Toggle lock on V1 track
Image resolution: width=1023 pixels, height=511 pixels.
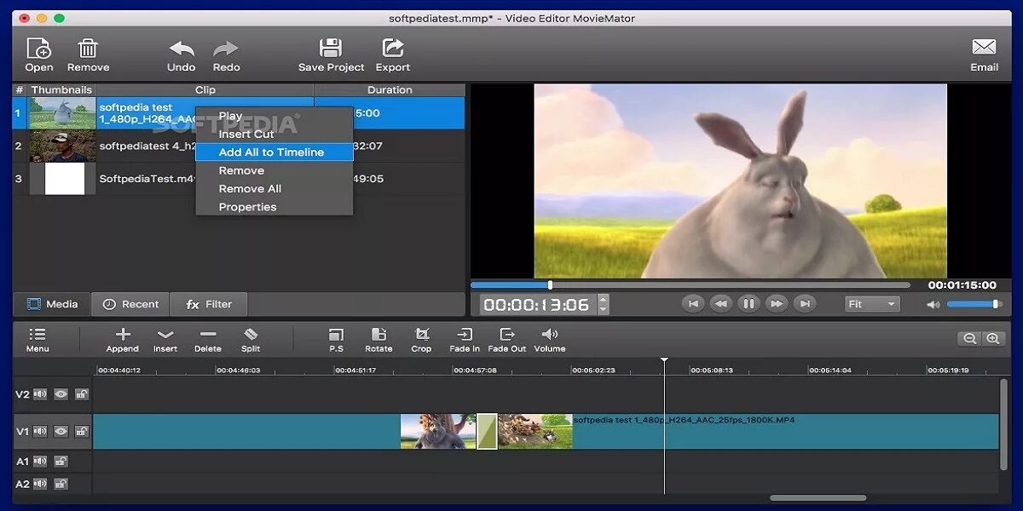pyautogui.click(x=82, y=432)
